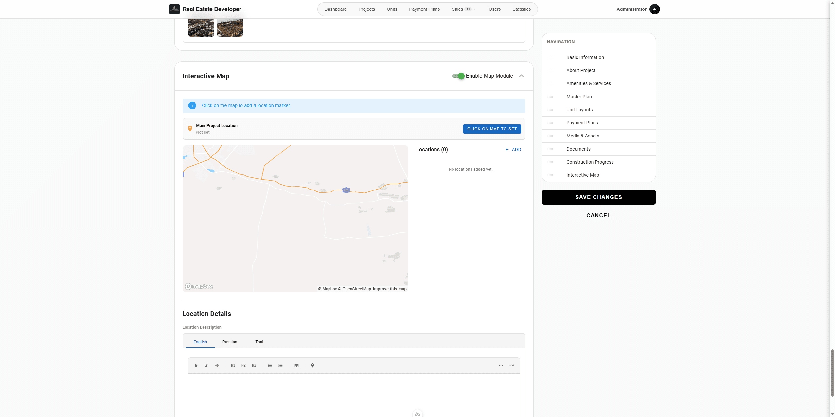Collapse the Interactive Map section
The width and height of the screenshot is (835, 417).
coord(521,76)
